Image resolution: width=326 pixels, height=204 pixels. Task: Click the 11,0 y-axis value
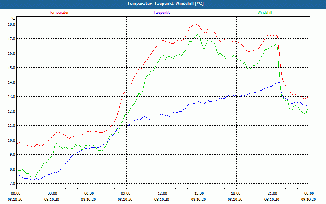12,126
